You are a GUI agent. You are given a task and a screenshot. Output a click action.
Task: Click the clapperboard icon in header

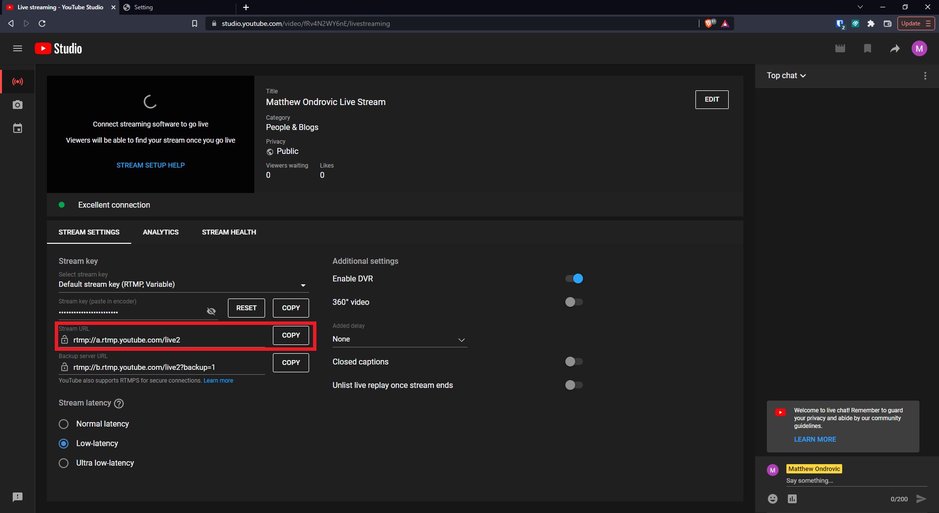(x=840, y=48)
